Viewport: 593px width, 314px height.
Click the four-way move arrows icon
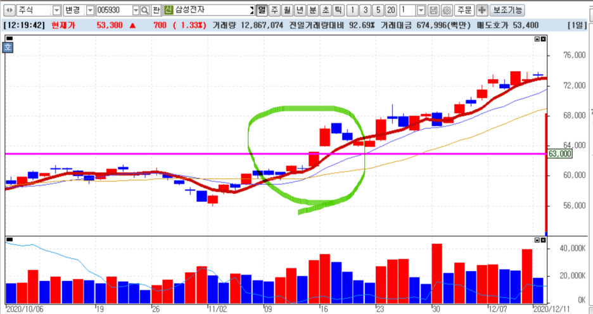pyautogui.click(x=481, y=10)
